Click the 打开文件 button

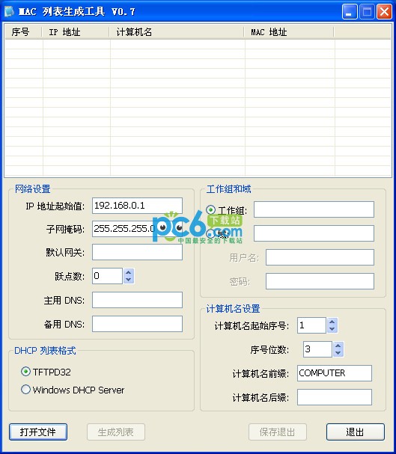click(x=38, y=432)
